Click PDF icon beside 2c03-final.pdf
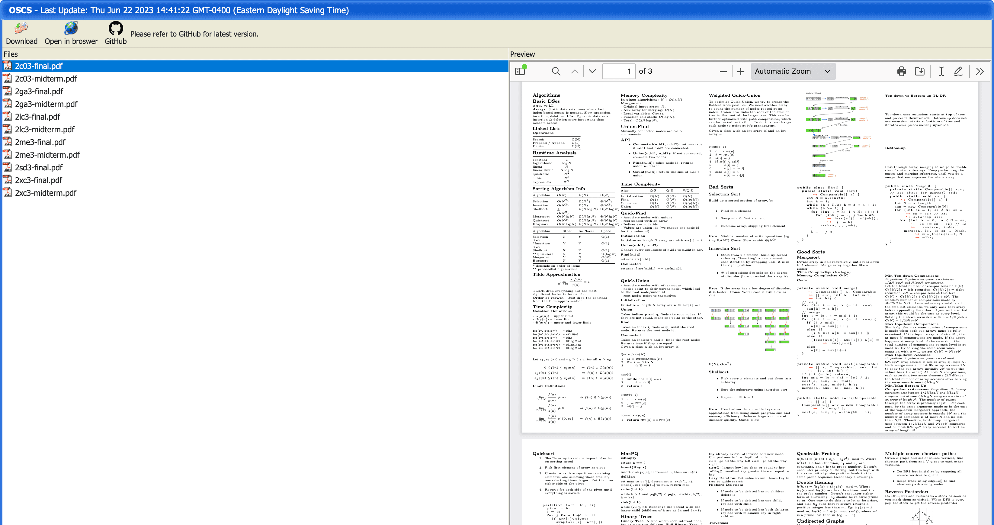Image resolution: width=994 pixels, height=525 pixels. click(7, 66)
